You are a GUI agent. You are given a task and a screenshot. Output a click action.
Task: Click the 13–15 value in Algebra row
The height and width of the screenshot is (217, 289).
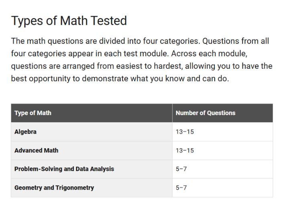[x=185, y=132]
